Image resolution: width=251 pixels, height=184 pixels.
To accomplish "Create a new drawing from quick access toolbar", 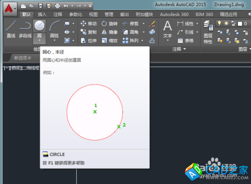I will 24,6.
